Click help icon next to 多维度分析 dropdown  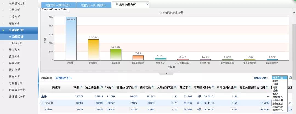290,78
